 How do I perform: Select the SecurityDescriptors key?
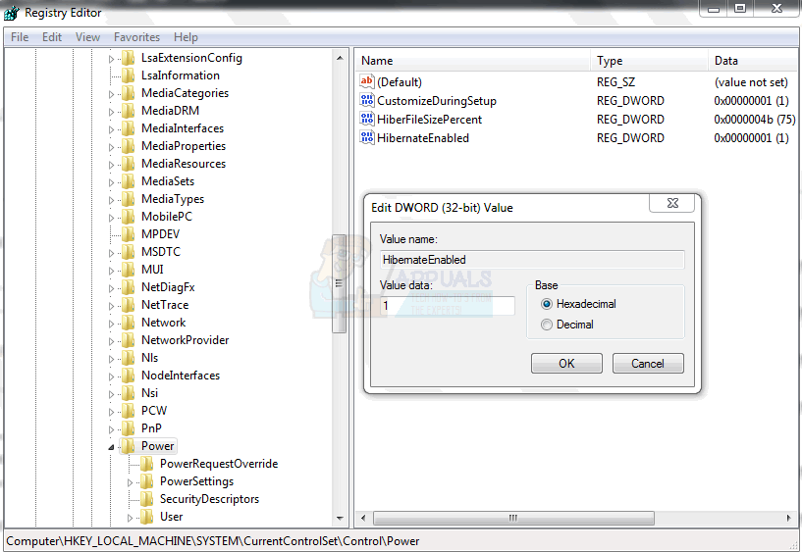point(210,499)
